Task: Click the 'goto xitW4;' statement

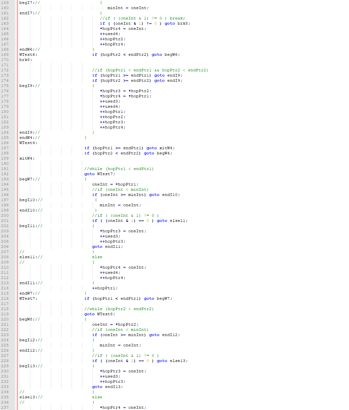Action: click(x=161, y=148)
